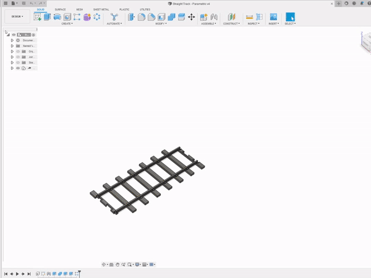Click the Save icon in title bar
Image resolution: width=371 pixels, height=278 pixels.
coord(23,3)
